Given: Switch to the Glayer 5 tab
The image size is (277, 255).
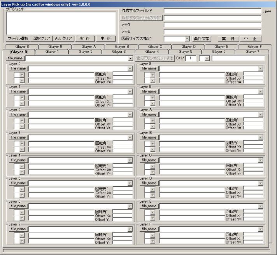Looking at the screenshot, I should pos(185,52).
